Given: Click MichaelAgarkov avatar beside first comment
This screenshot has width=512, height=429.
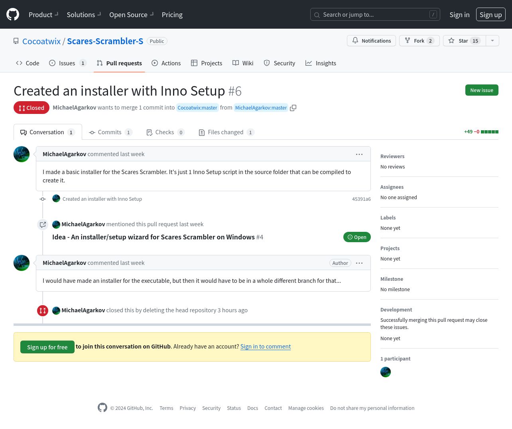Looking at the screenshot, I should tap(22, 154).
